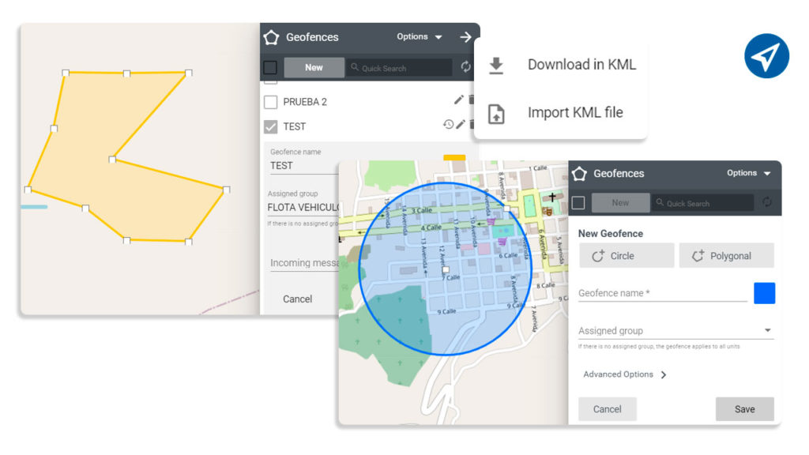Refresh the lower geofences panel
Image resolution: width=809 pixels, height=455 pixels.
(767, 202)
